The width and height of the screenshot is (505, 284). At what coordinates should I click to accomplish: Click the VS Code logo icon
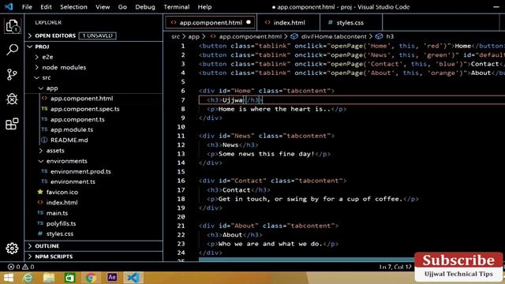coord(9,6)
